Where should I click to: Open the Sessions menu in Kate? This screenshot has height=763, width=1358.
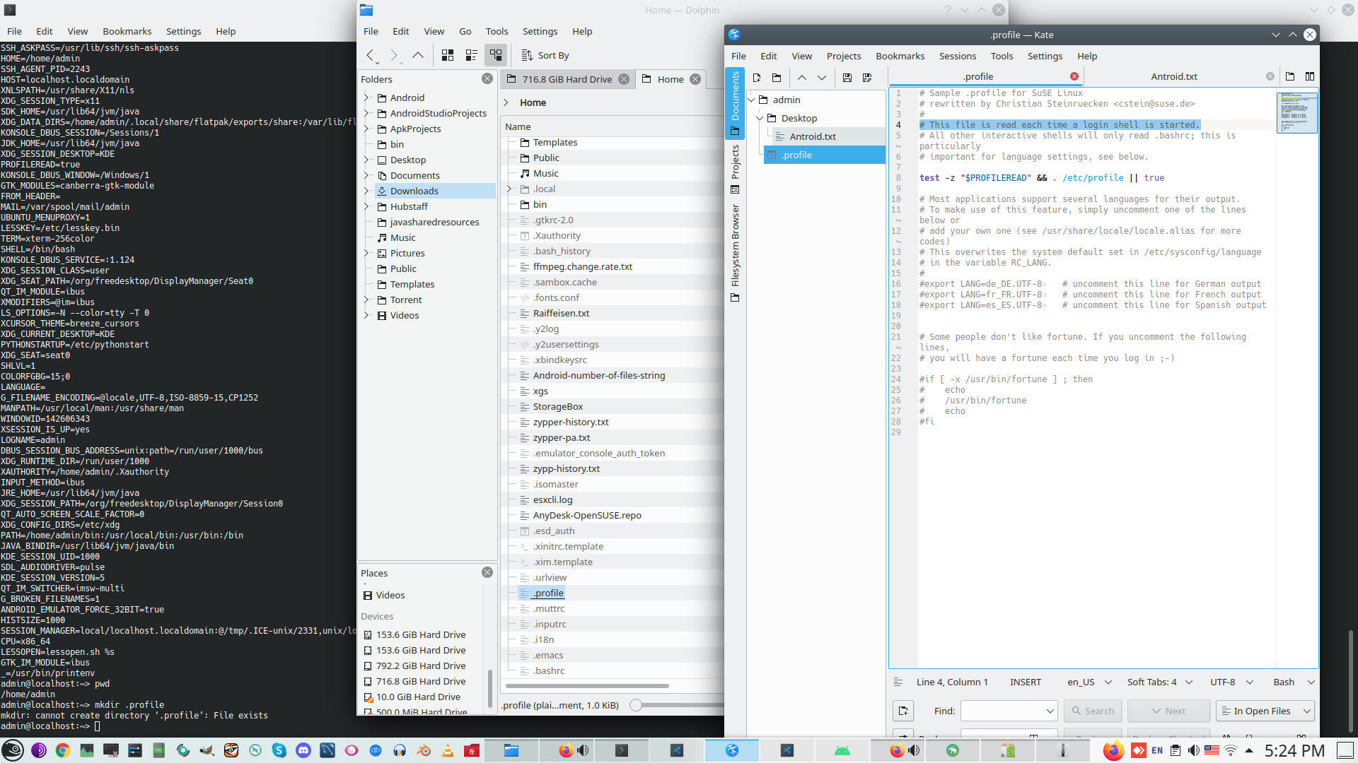point(957,57)
